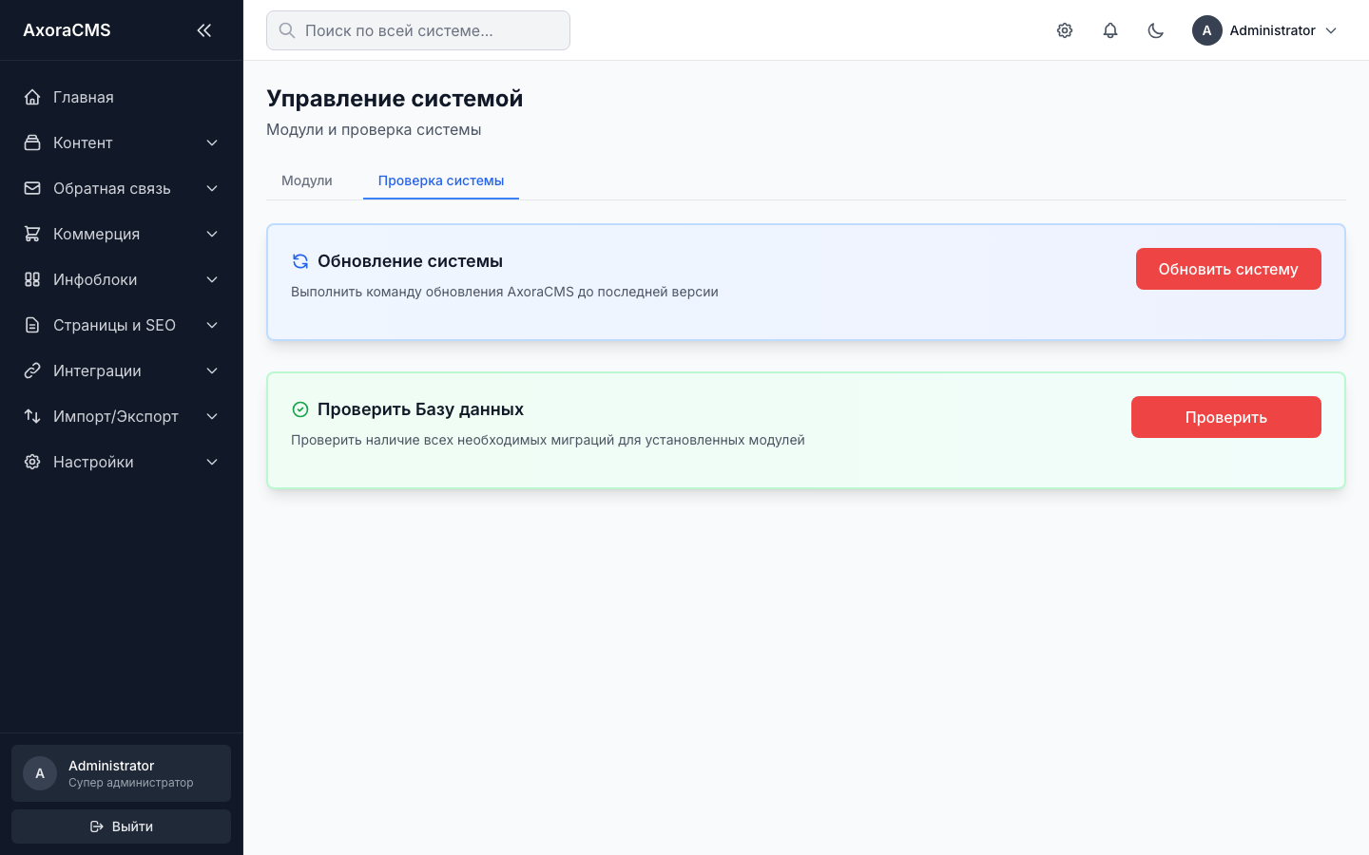Click the grid icon for Инфоблоки
The image size is (1369, 855).
[32, 279]
